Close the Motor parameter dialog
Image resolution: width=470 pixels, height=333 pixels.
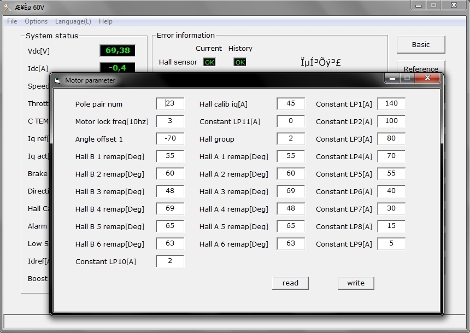pos(427,79)
